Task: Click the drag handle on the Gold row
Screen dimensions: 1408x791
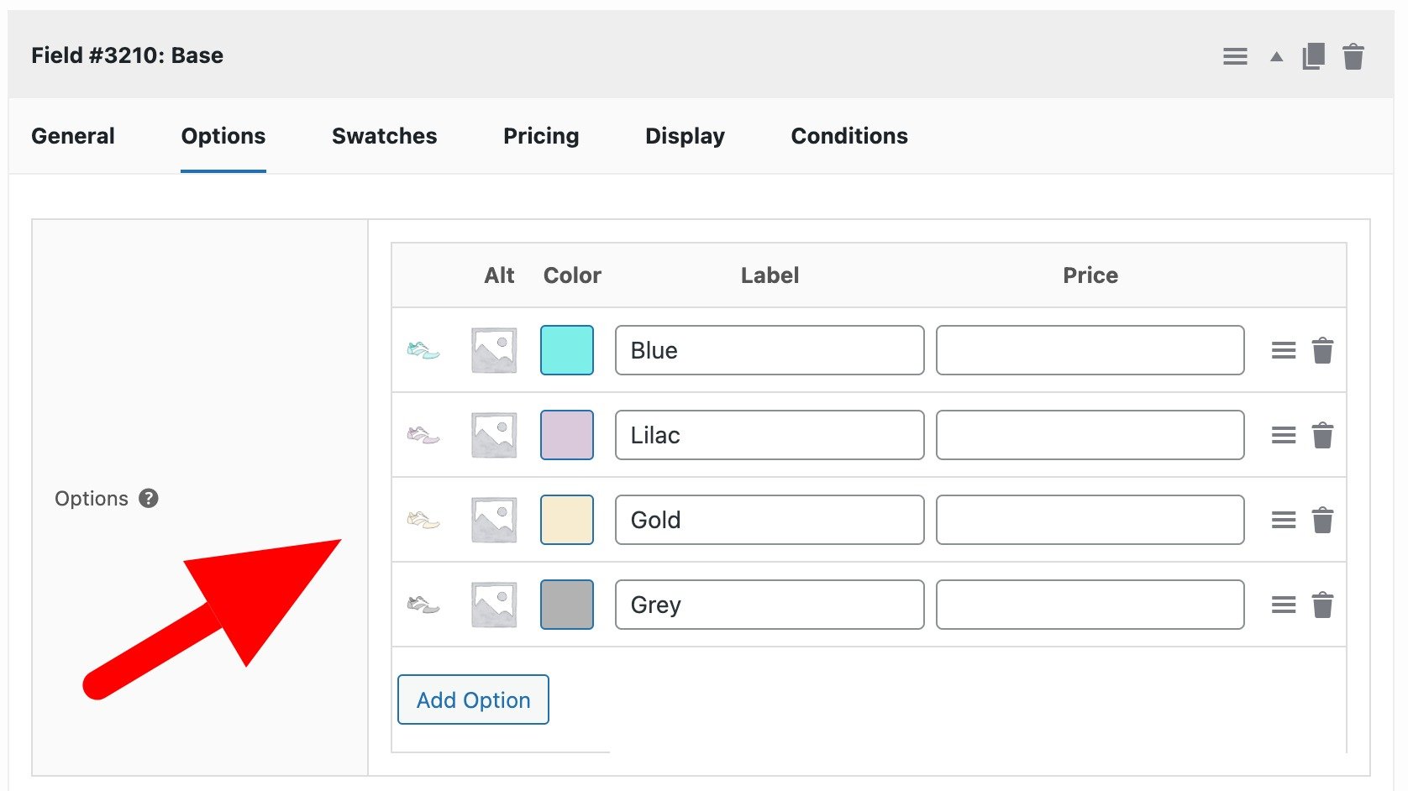Action: coord(1284,520)
